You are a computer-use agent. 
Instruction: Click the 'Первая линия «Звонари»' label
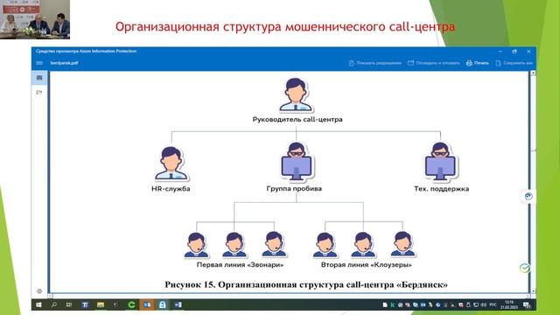click(240, 265)
